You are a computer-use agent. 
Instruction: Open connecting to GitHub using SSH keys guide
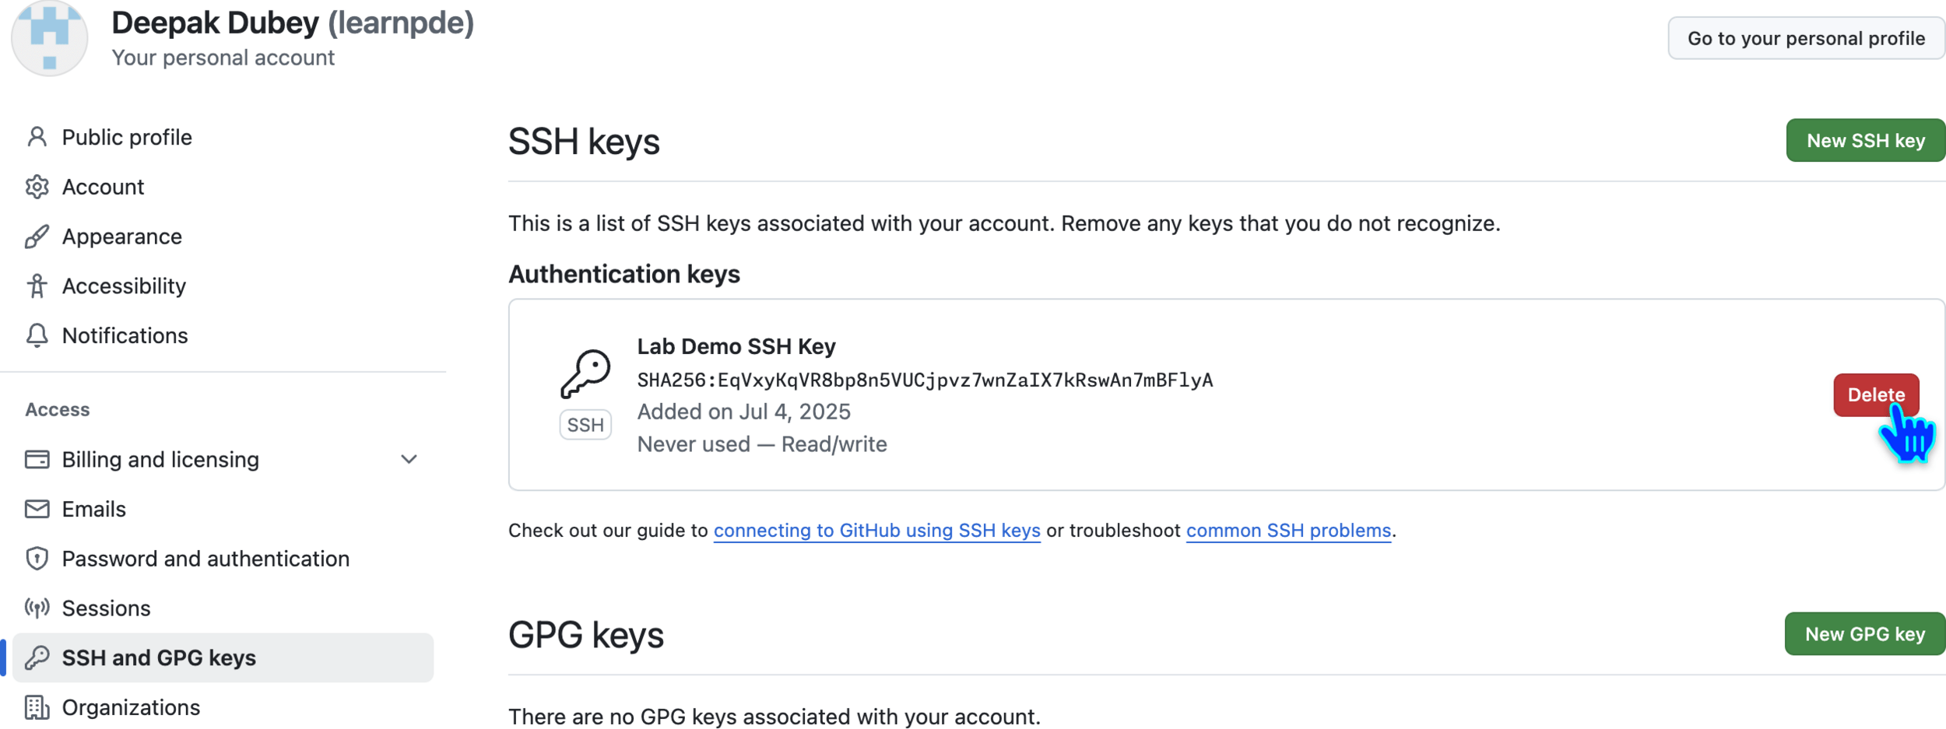[x=876, y=531]
